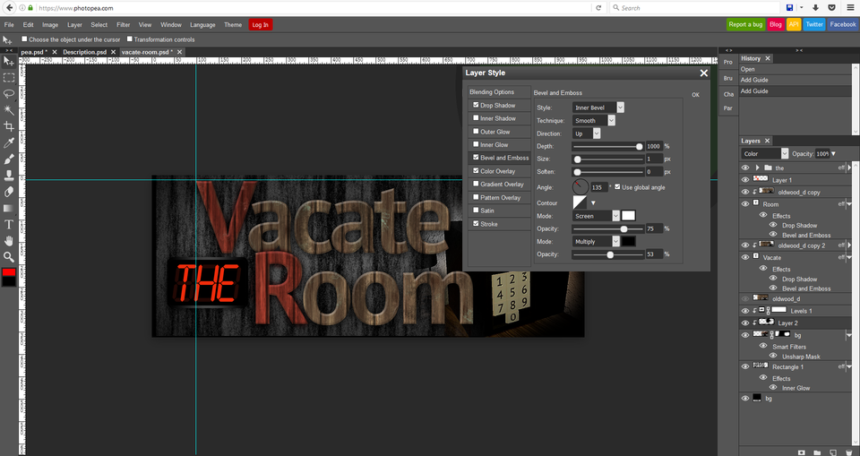The image size is (860, 456).
Task: Click the red foreground color swatch
Action: pos(8,272)
